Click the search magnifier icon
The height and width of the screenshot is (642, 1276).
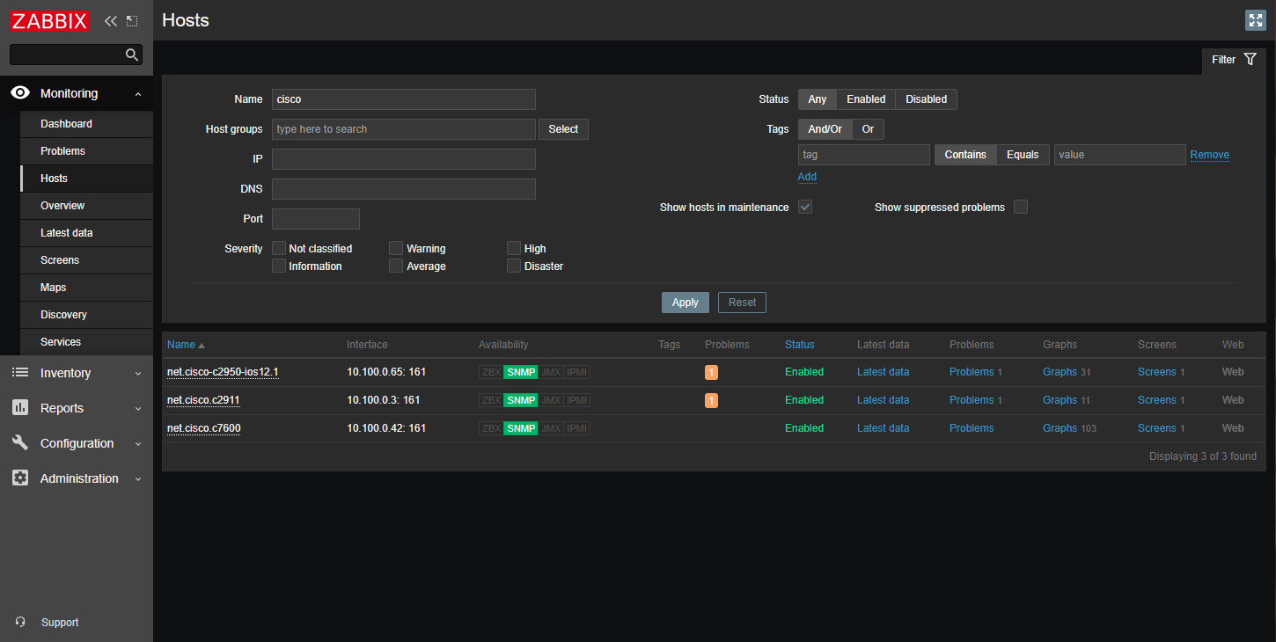pyautogui.click(x=131, y=55)
